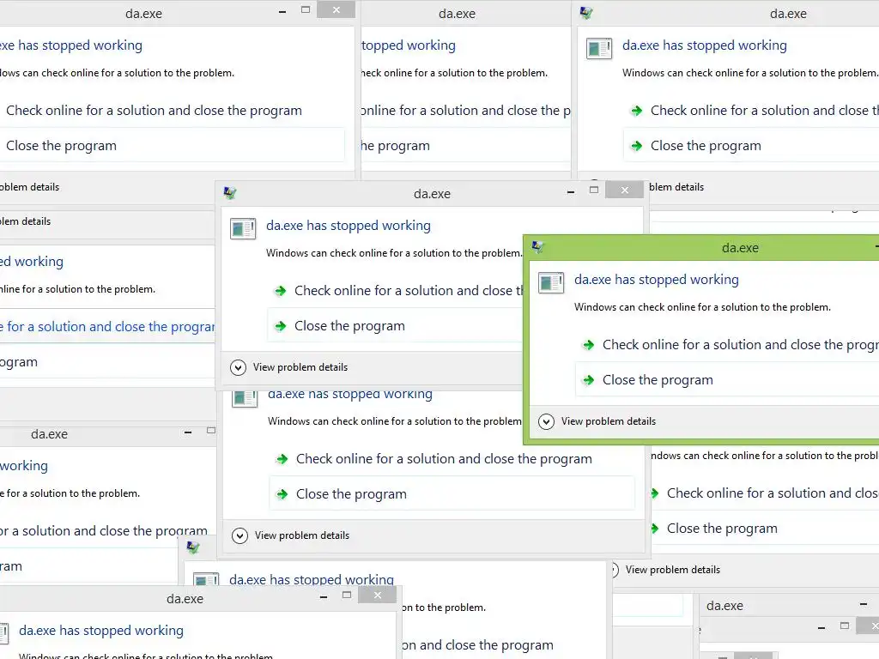This screenshot has width=879, height=659.
Task: Select the blue highlighted 'e for a solution and close the program' option
Action: coord(107,327)
